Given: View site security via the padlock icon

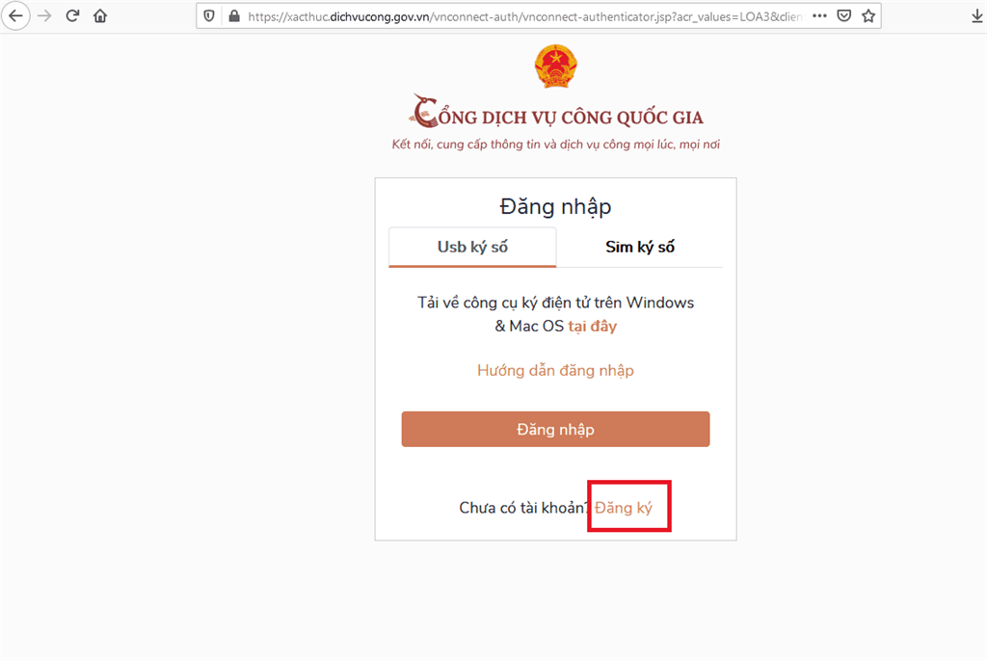Looking at the screenshot, I should 234,16.
